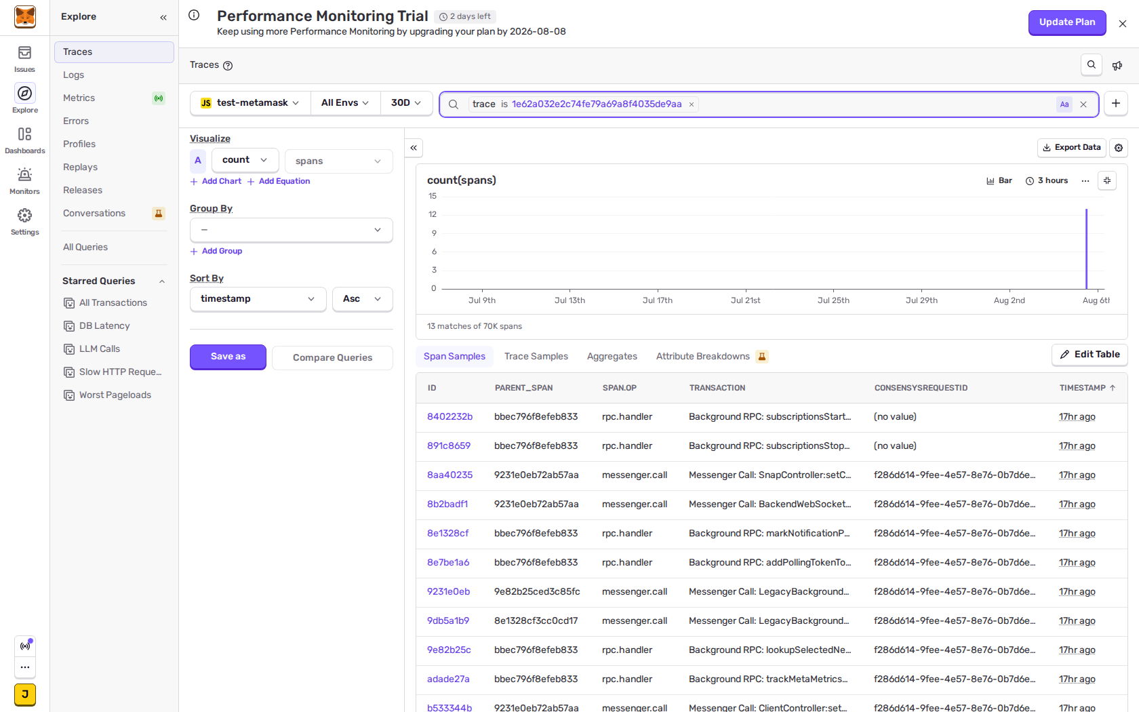The height and width of the screenshot is (712, 1139).
Task: Click the Add Equation link
Action: point(279,182)
